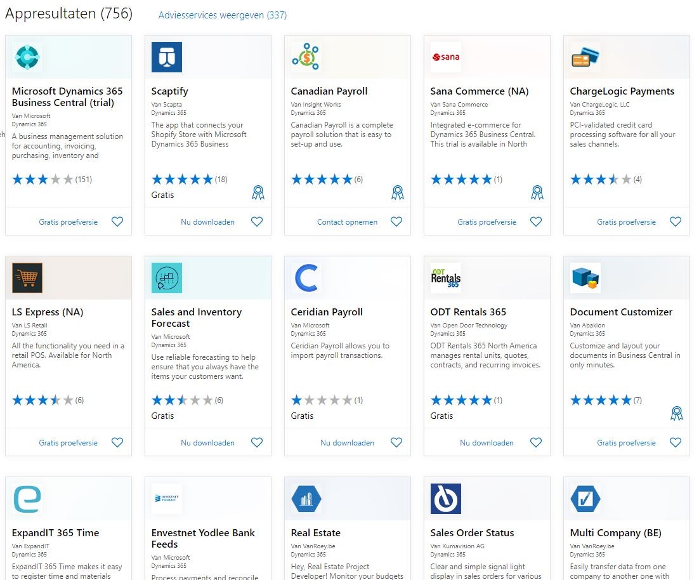Viewport: 699px width, 580px height.
Task: Click Nu downloaden for ODT Rentals 365
Action: (487, 443)
